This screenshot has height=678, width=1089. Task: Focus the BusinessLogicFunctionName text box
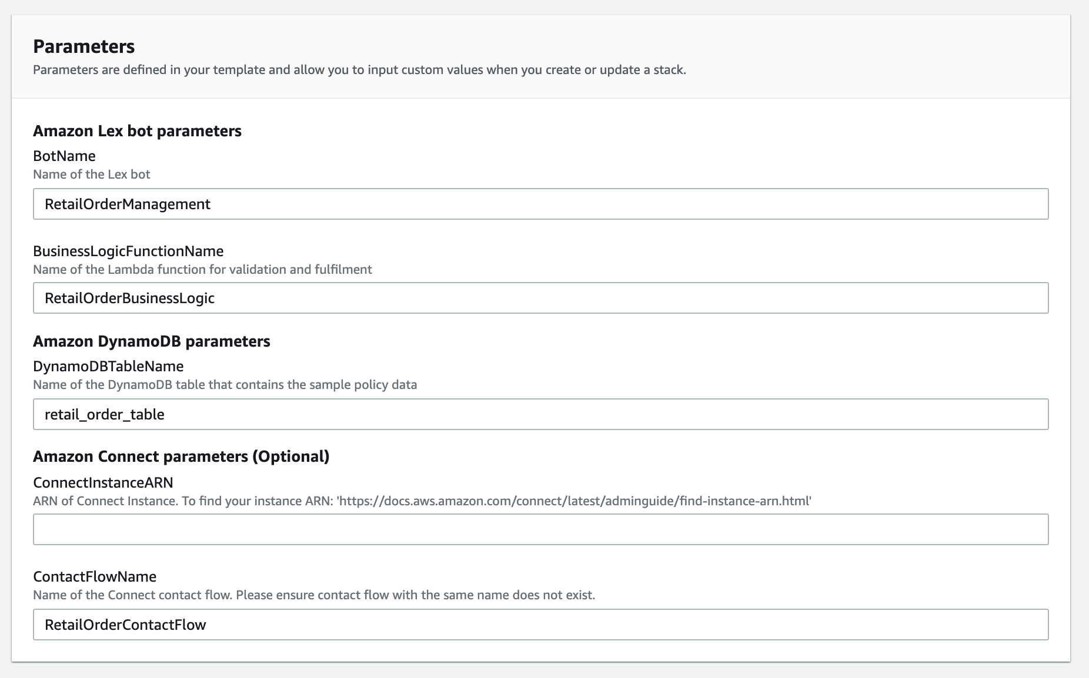(540, 298)
